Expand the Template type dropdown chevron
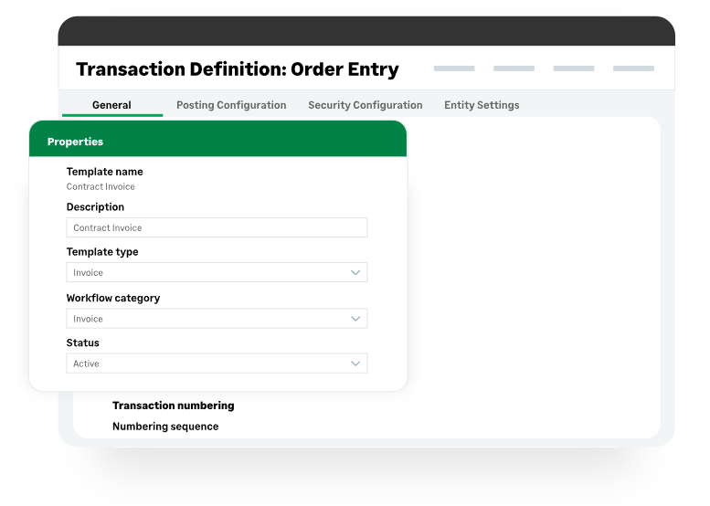Screen dimensions: 710x506 tap(355, 272)
